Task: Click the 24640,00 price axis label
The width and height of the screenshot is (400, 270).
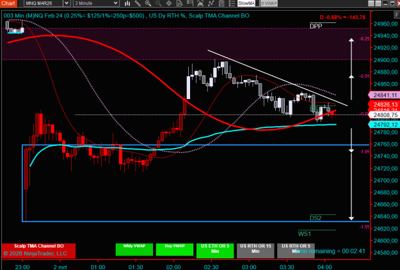Action: pyautogui.click(x=385, y=216)
